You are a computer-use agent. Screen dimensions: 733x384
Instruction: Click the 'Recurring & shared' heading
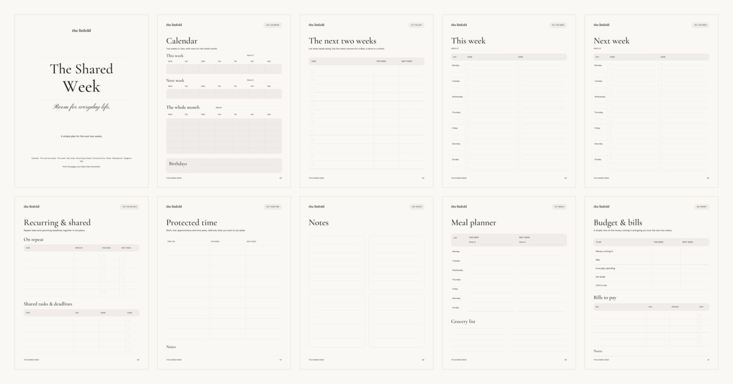click(57, 222)
